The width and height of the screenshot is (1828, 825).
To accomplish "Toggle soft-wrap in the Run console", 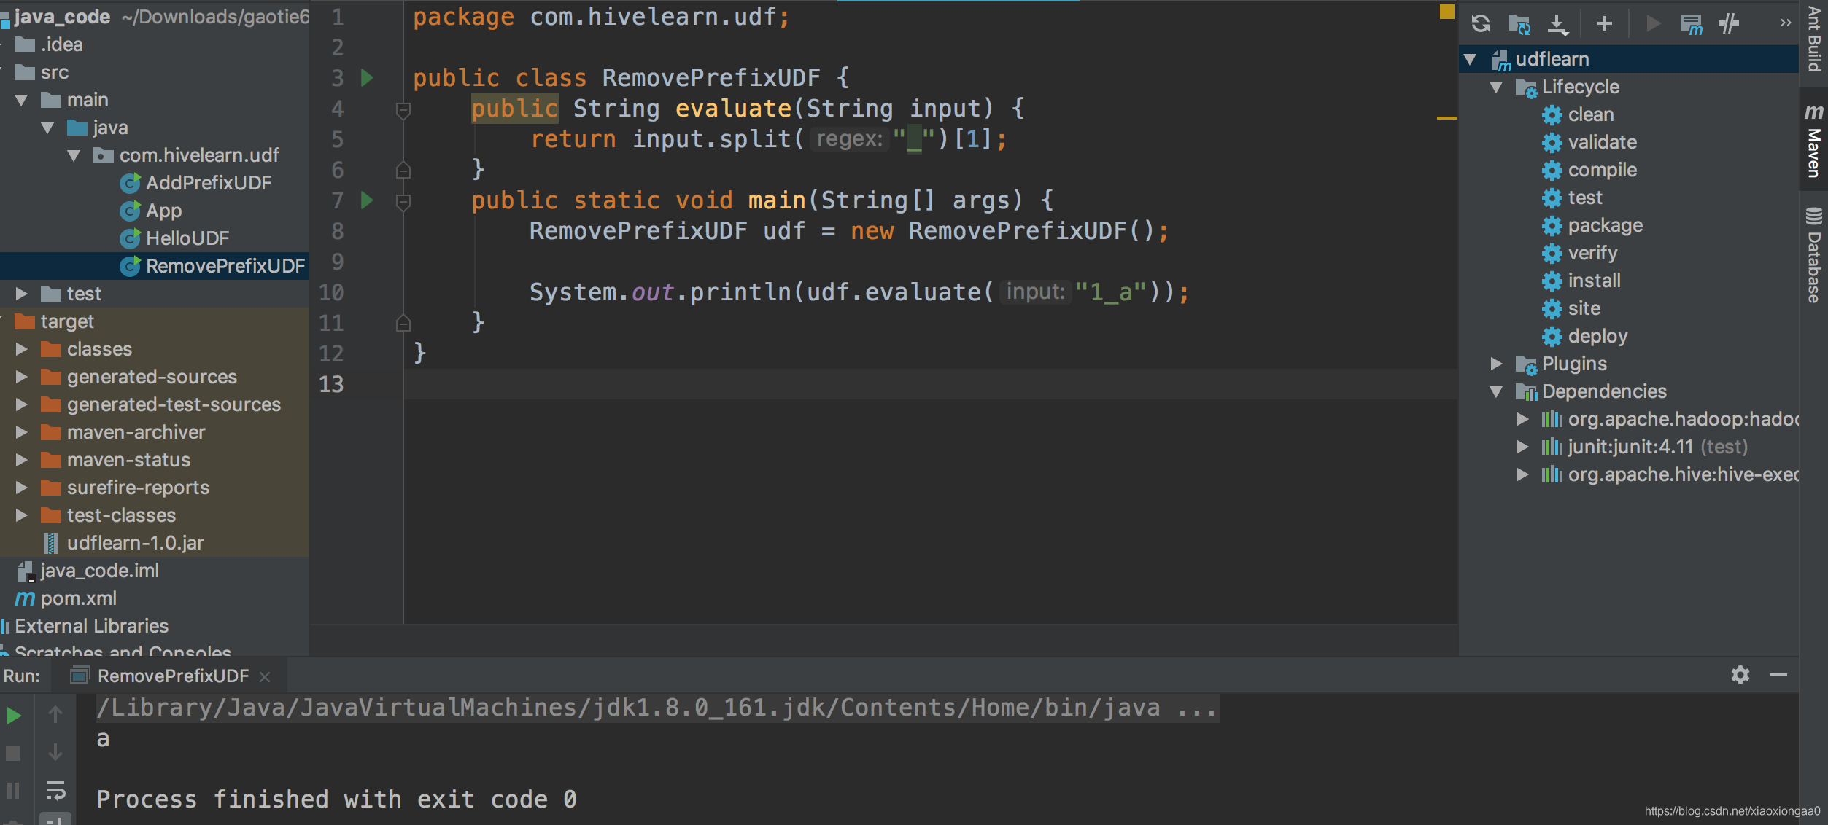I will click(x=55, y=790).
